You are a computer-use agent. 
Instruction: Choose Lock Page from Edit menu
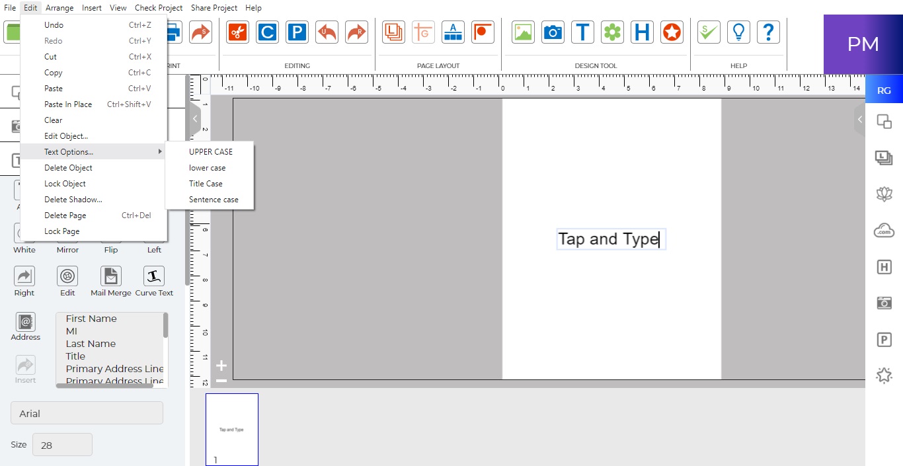pyautogui.click(x=94, y=231)
